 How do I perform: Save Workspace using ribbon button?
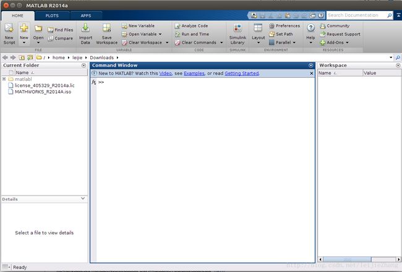point(106,34)
